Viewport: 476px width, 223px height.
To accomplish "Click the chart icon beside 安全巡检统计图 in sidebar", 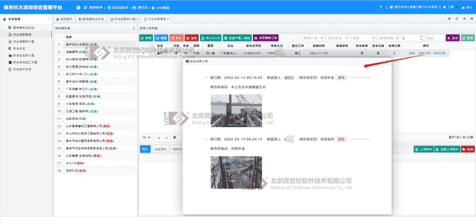I will click(x=10, y=55).
